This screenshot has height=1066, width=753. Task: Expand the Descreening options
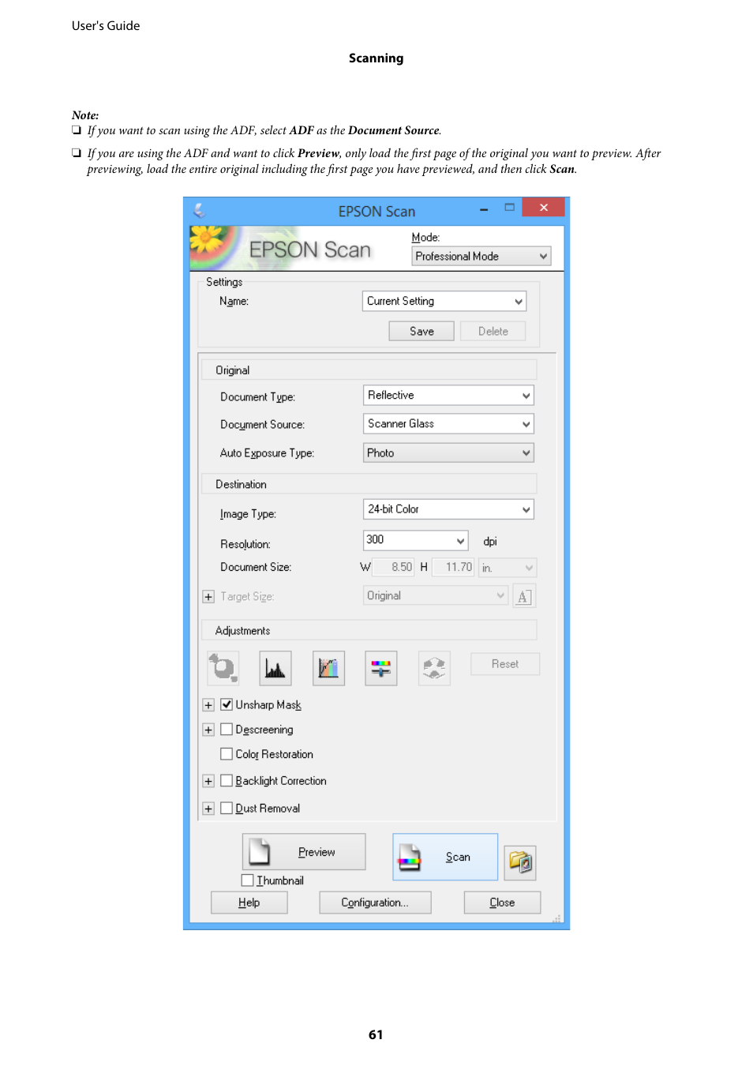click(x=208, y=729)
